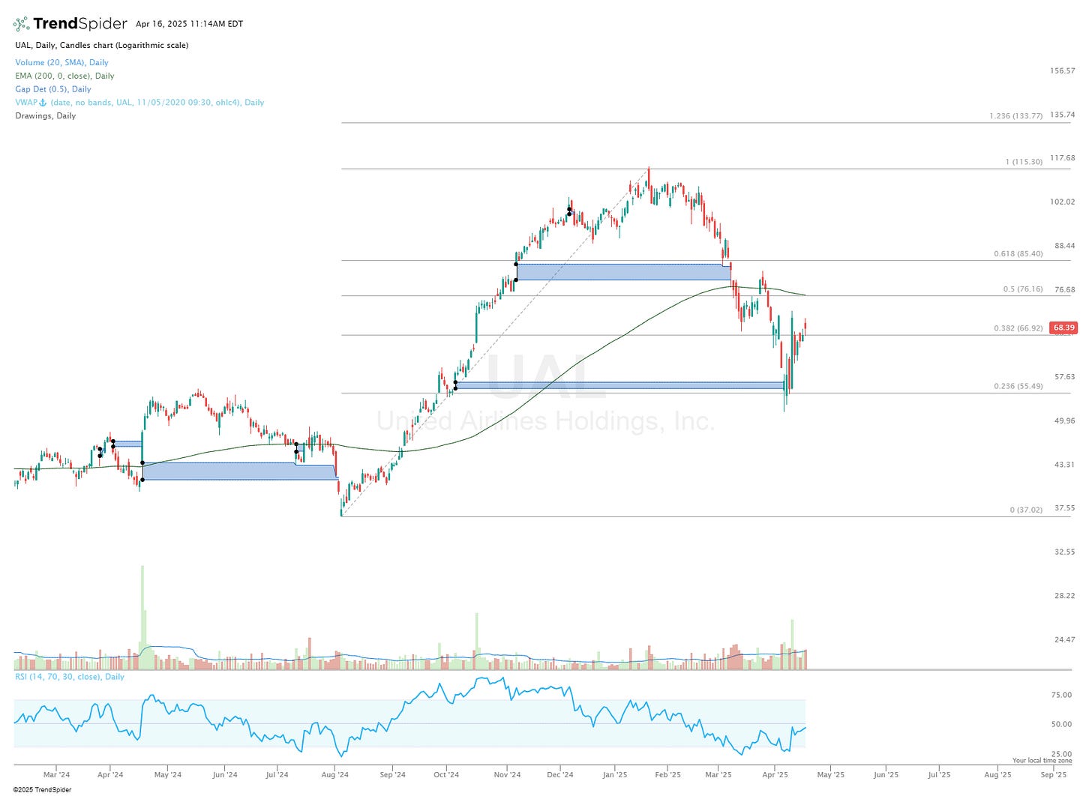
Task: Click the Aug '24 date axis label
Action: 334,775
